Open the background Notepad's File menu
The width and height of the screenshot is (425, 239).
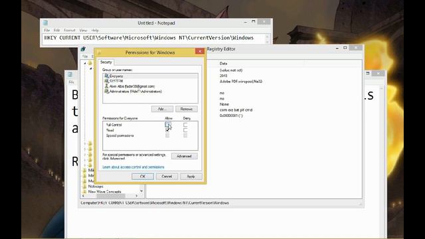pyautogui.click(x=71, y=82)
